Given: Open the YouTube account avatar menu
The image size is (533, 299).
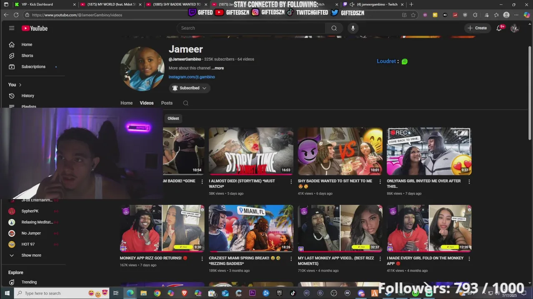Looking at the screenshot, I should click(x=515, y=28).
